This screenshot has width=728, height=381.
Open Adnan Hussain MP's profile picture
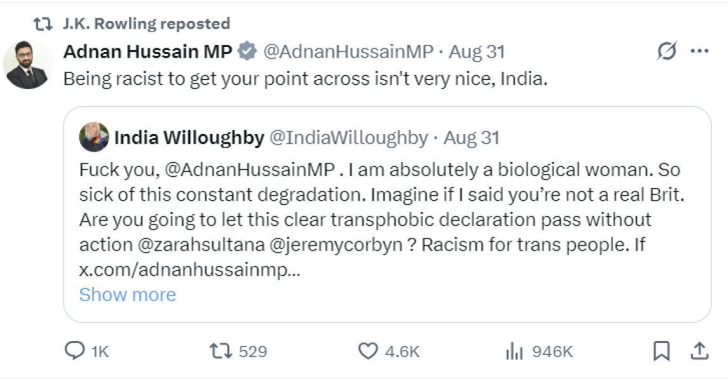pyautogui.click(x=27, y=65)
